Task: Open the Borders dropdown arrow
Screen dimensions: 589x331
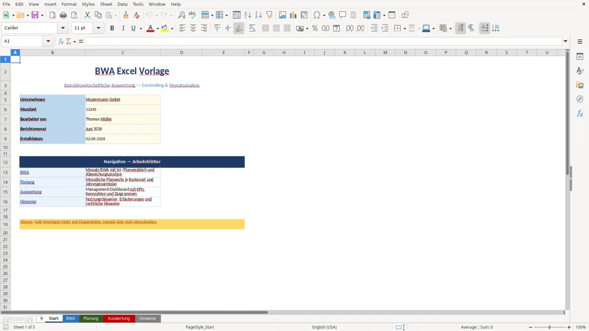Action: point(404,28)
